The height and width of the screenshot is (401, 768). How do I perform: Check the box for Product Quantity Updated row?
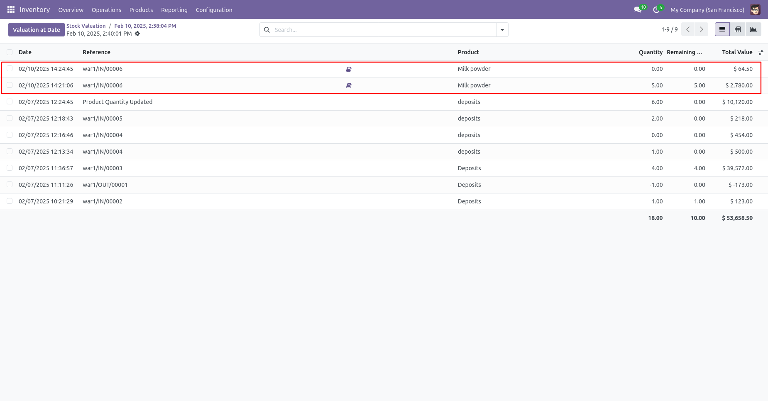click(10, 102)
